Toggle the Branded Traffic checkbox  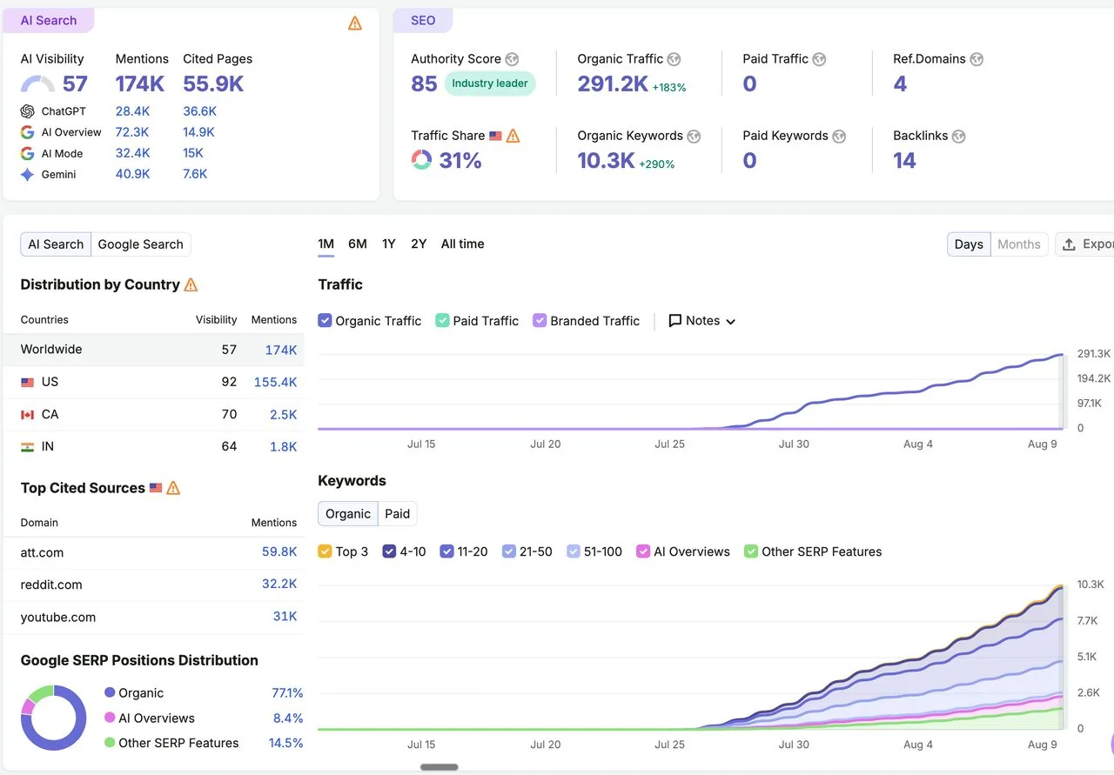[x=540, y=320]
